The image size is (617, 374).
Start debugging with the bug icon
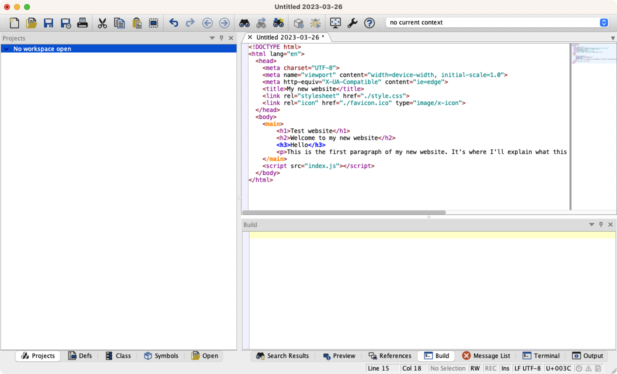(x=315, y=22)
